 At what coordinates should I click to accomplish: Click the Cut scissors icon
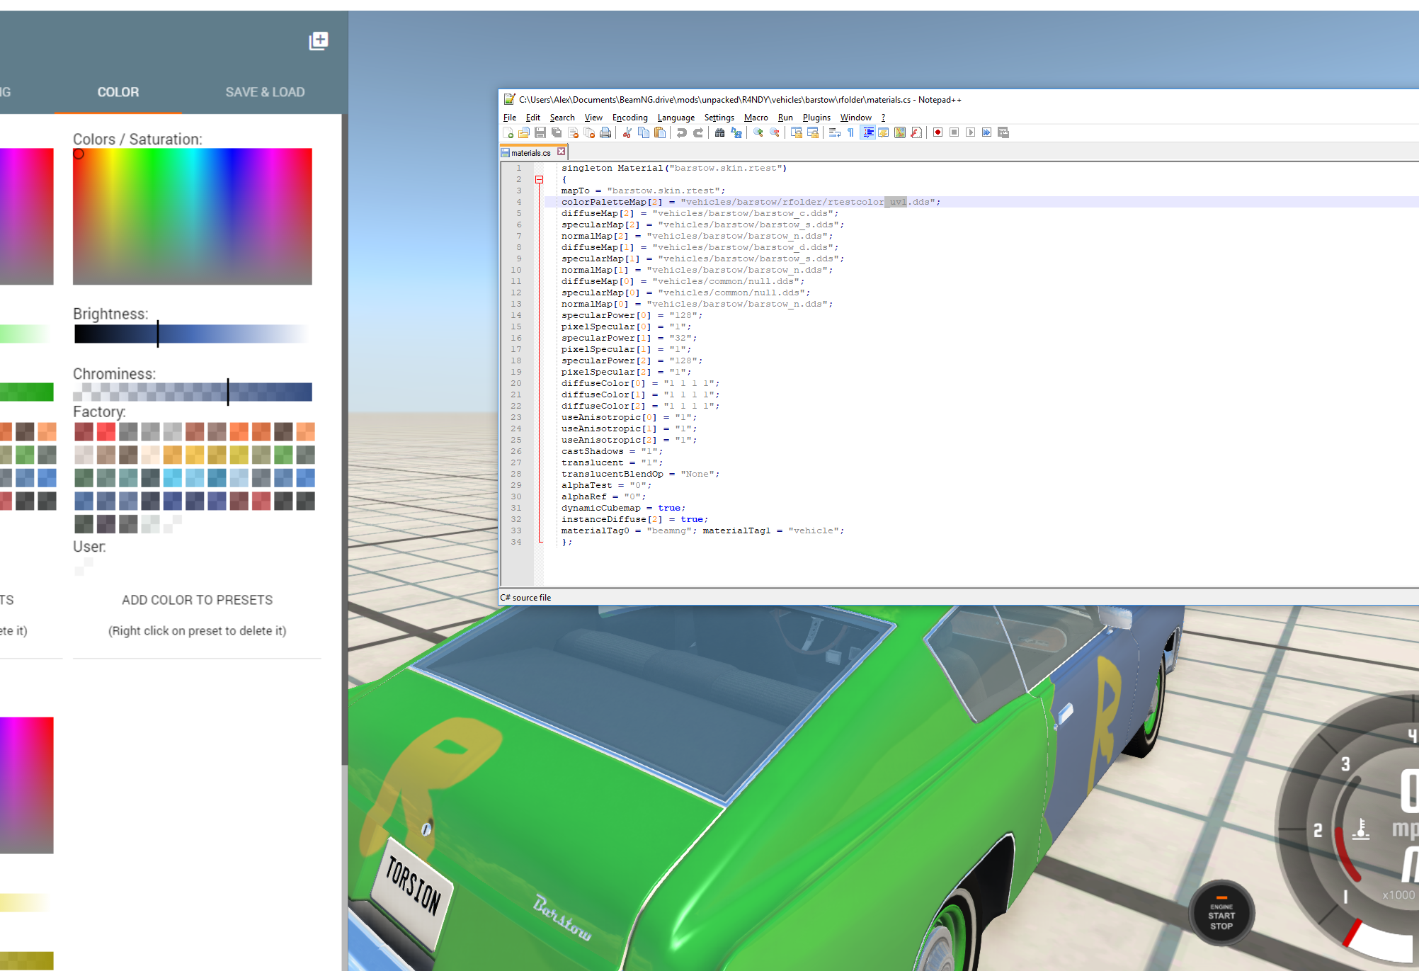click(627, 132)
